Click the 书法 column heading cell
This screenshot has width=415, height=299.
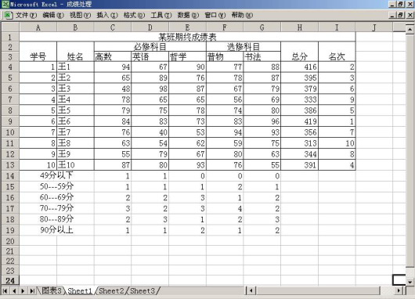click(262, 56)
